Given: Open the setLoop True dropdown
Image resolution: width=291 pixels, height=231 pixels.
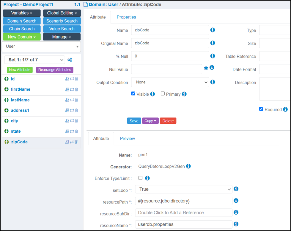Looking at the screenshot, I should pos(184,189).
